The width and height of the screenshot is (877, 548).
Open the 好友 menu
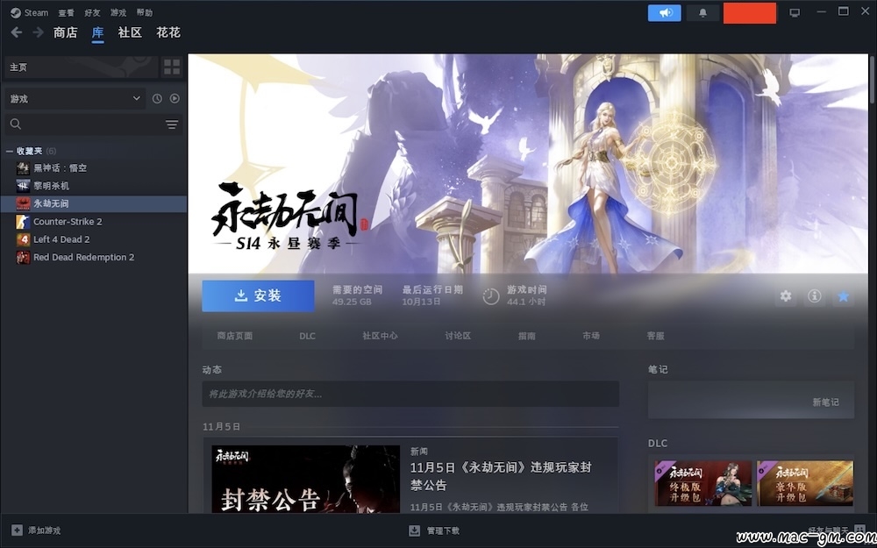click(x=92, y=12)
